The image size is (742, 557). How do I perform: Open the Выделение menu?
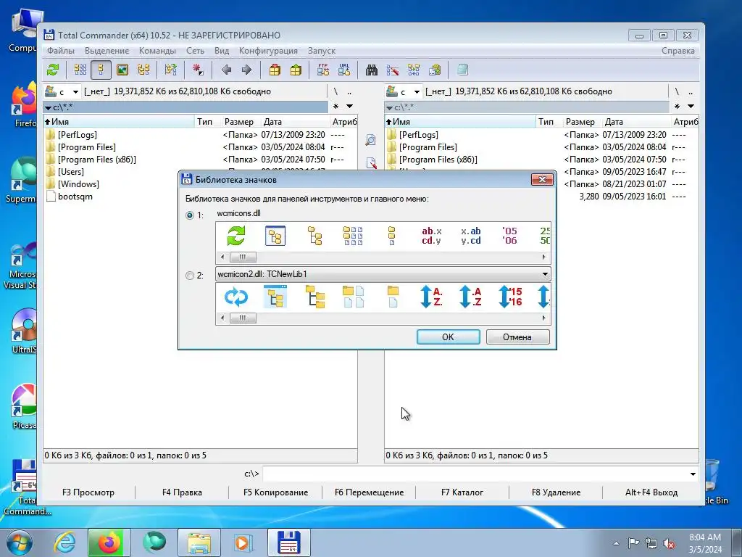[107, 51]
